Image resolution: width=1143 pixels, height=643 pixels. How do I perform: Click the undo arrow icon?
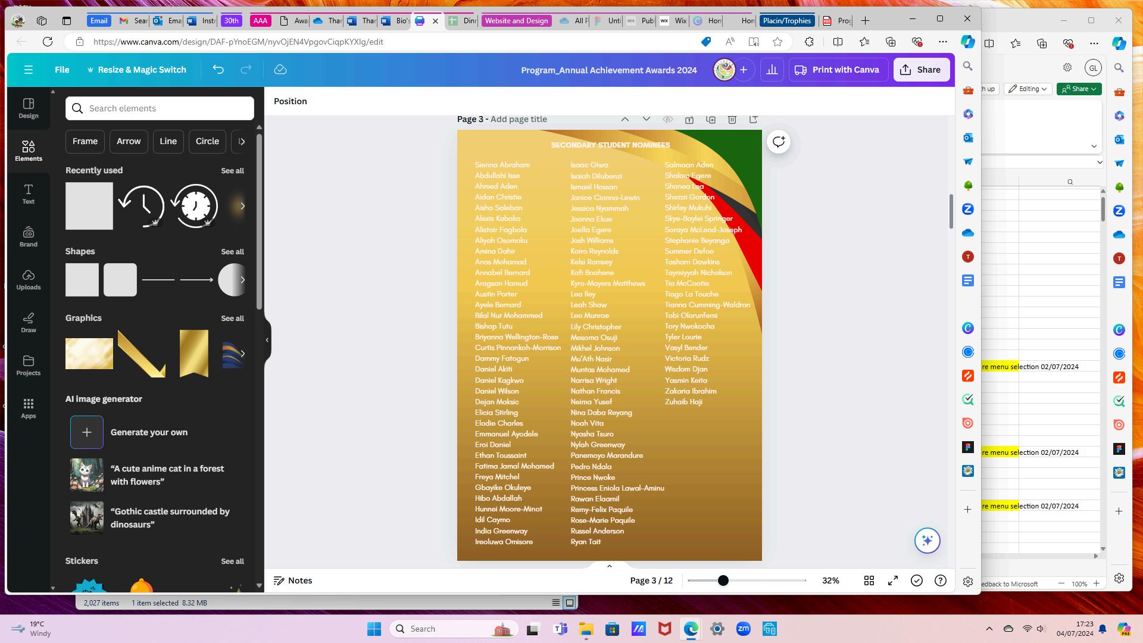(218, 70)
